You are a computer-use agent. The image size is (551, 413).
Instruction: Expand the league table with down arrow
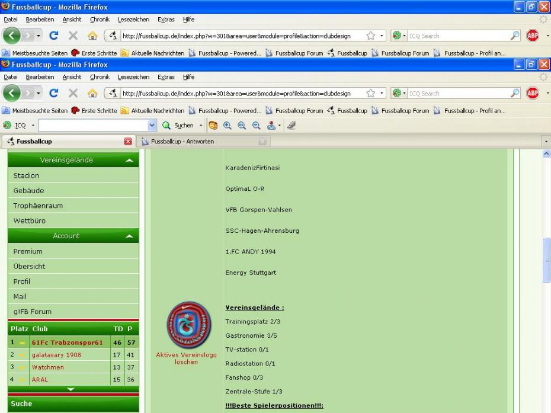click(x=71, y=389)
